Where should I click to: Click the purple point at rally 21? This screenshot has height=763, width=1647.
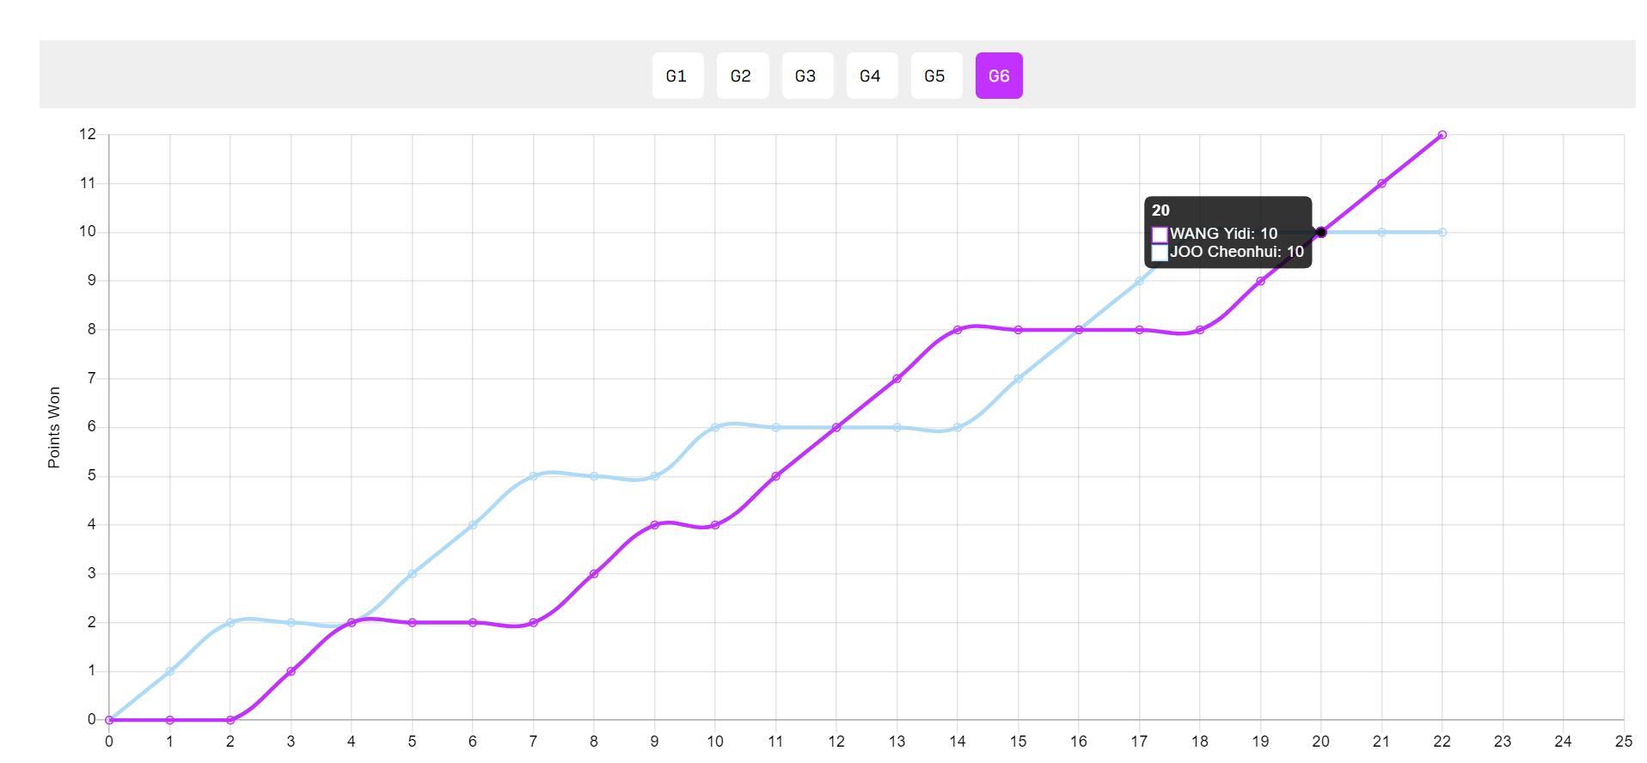pyautogui.click(x=1381, y=184)
